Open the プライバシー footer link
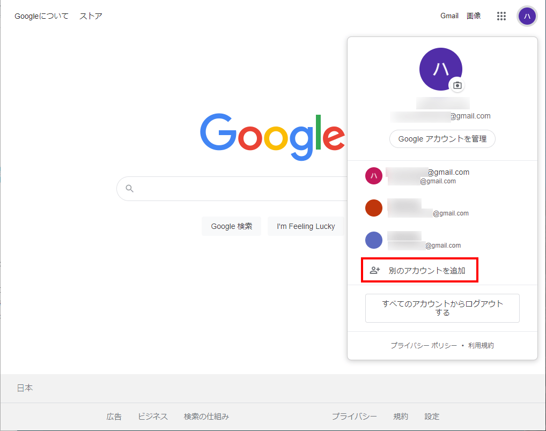This screenshot has width=546, height=431. [x=354, y=417]
